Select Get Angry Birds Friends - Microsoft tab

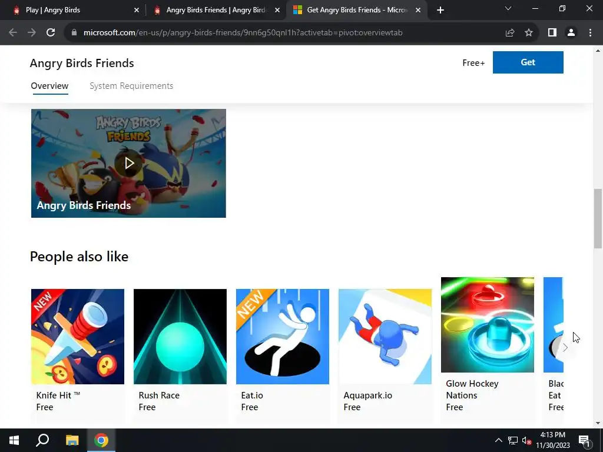coord(357,10)
